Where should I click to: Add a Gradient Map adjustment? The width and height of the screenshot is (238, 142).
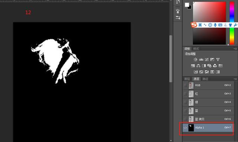[218, 72]
